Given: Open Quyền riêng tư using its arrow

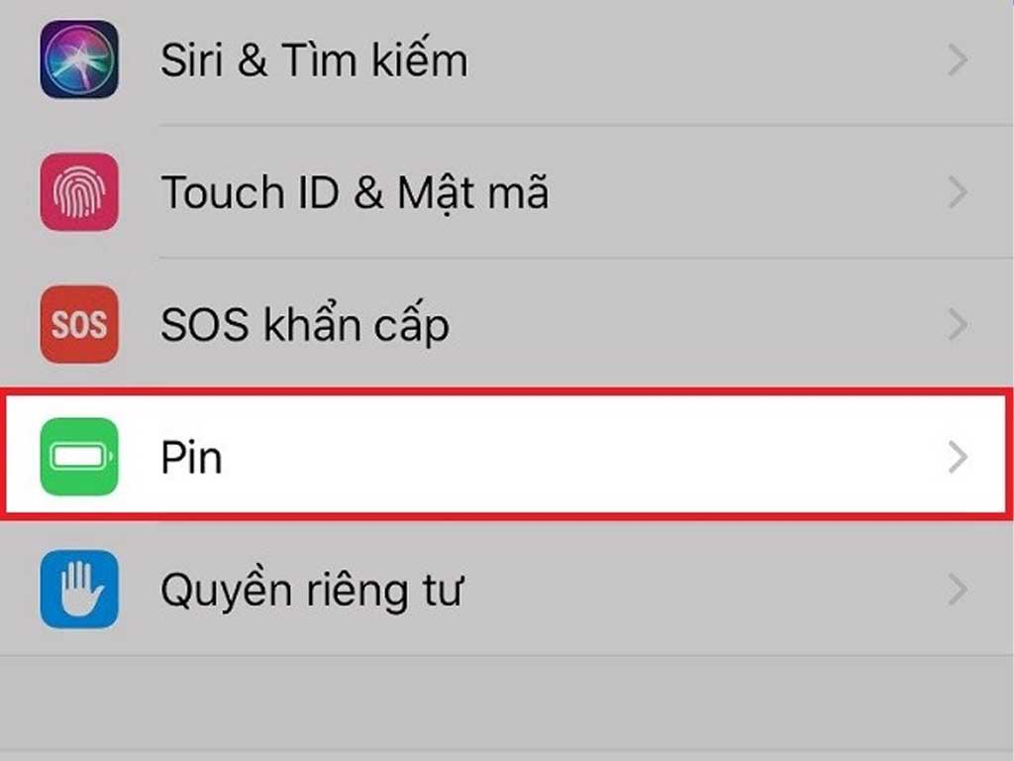Looking at the screenshot, I should pos(956,590).
